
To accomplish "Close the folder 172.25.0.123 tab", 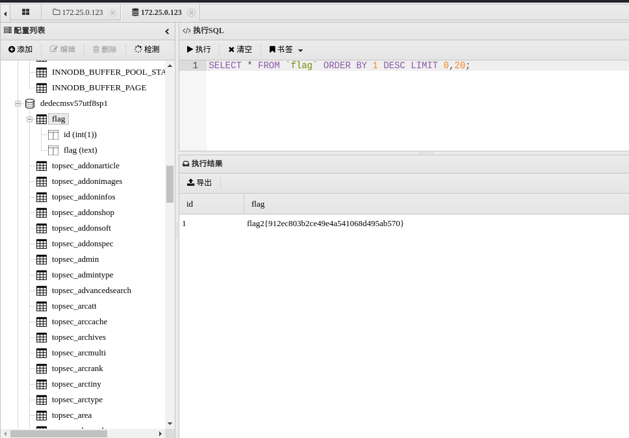I will pyautogui.click(x=112, y=13).
